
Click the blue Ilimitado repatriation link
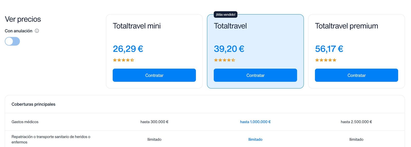[255, 140]
